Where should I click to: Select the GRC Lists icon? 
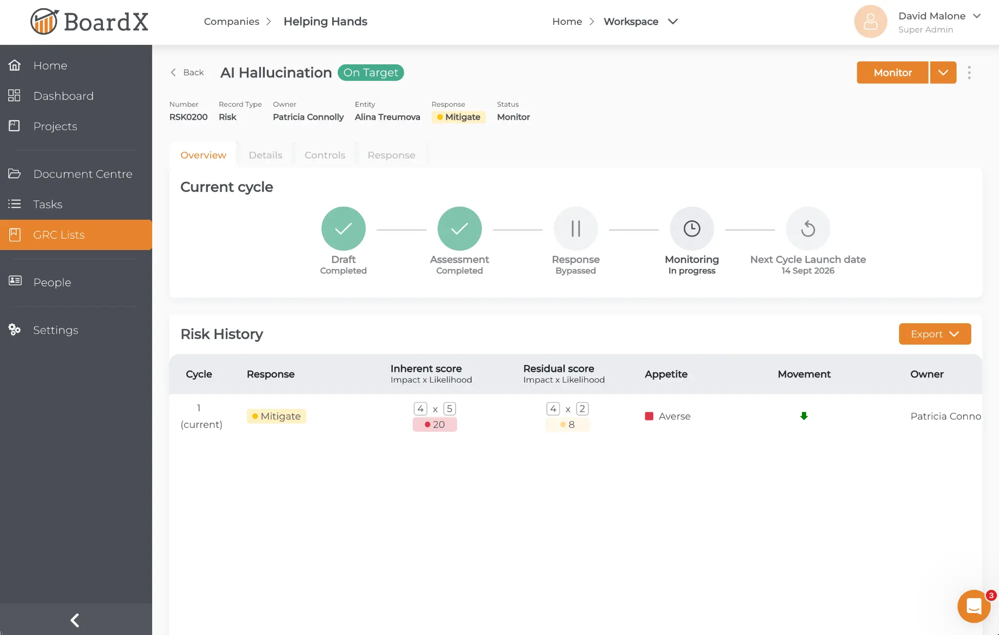15,234
